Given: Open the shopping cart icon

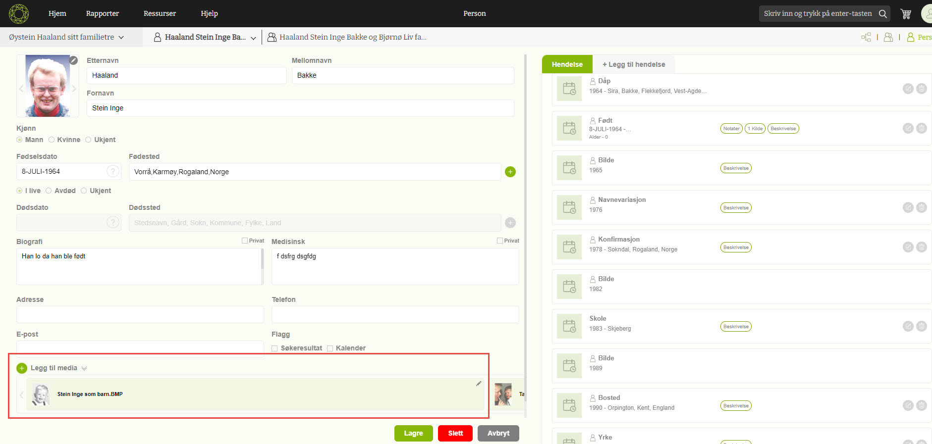Looking at the screenshot, I should pos(906,14).
